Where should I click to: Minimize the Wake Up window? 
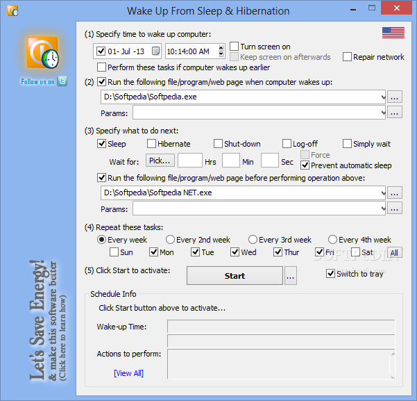(353, 10)
